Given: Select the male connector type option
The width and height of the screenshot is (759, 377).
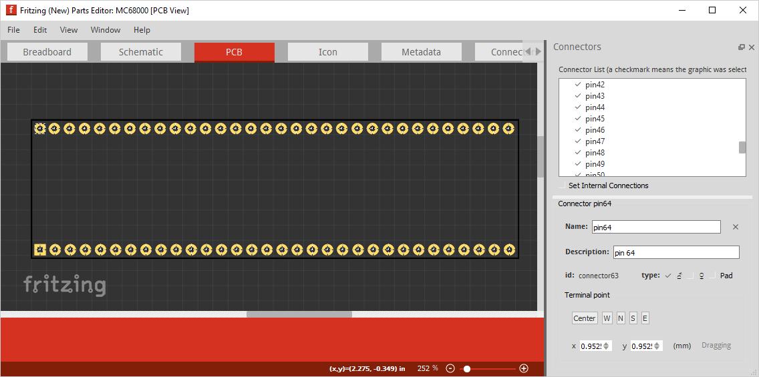Looking at the screenshot, I should pyautogui.click(x=668, y=276).
